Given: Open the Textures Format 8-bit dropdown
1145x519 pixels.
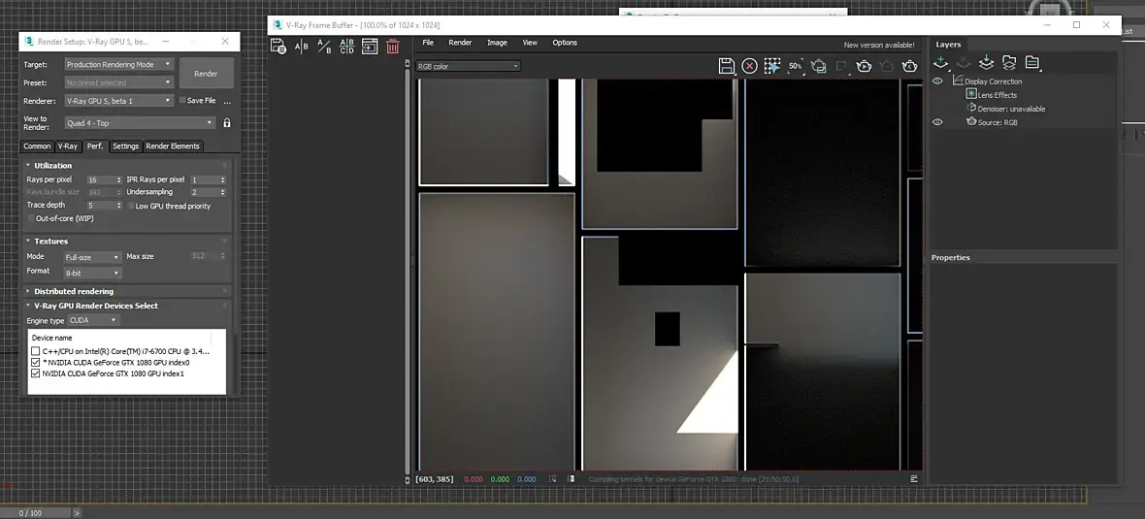Looking at the screenshot, I should [x=92, y=273].
